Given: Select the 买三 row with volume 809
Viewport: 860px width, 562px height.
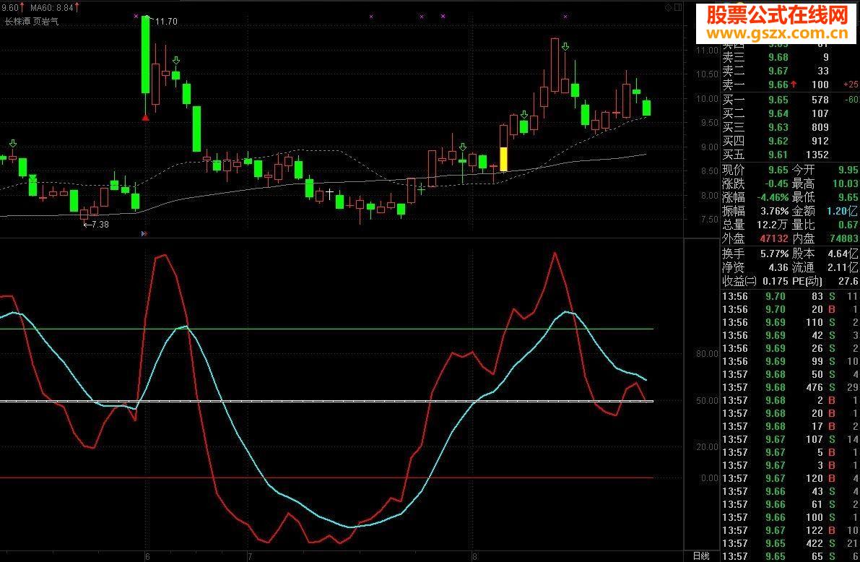Looking at the screenshot, I should click(x=790, y=127).
